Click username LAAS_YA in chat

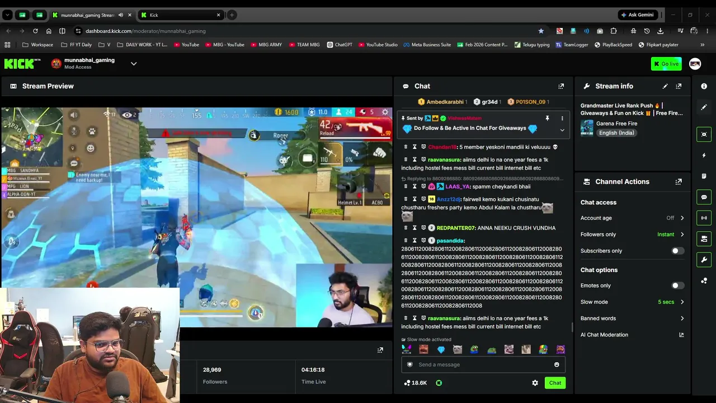pos(458,186)
